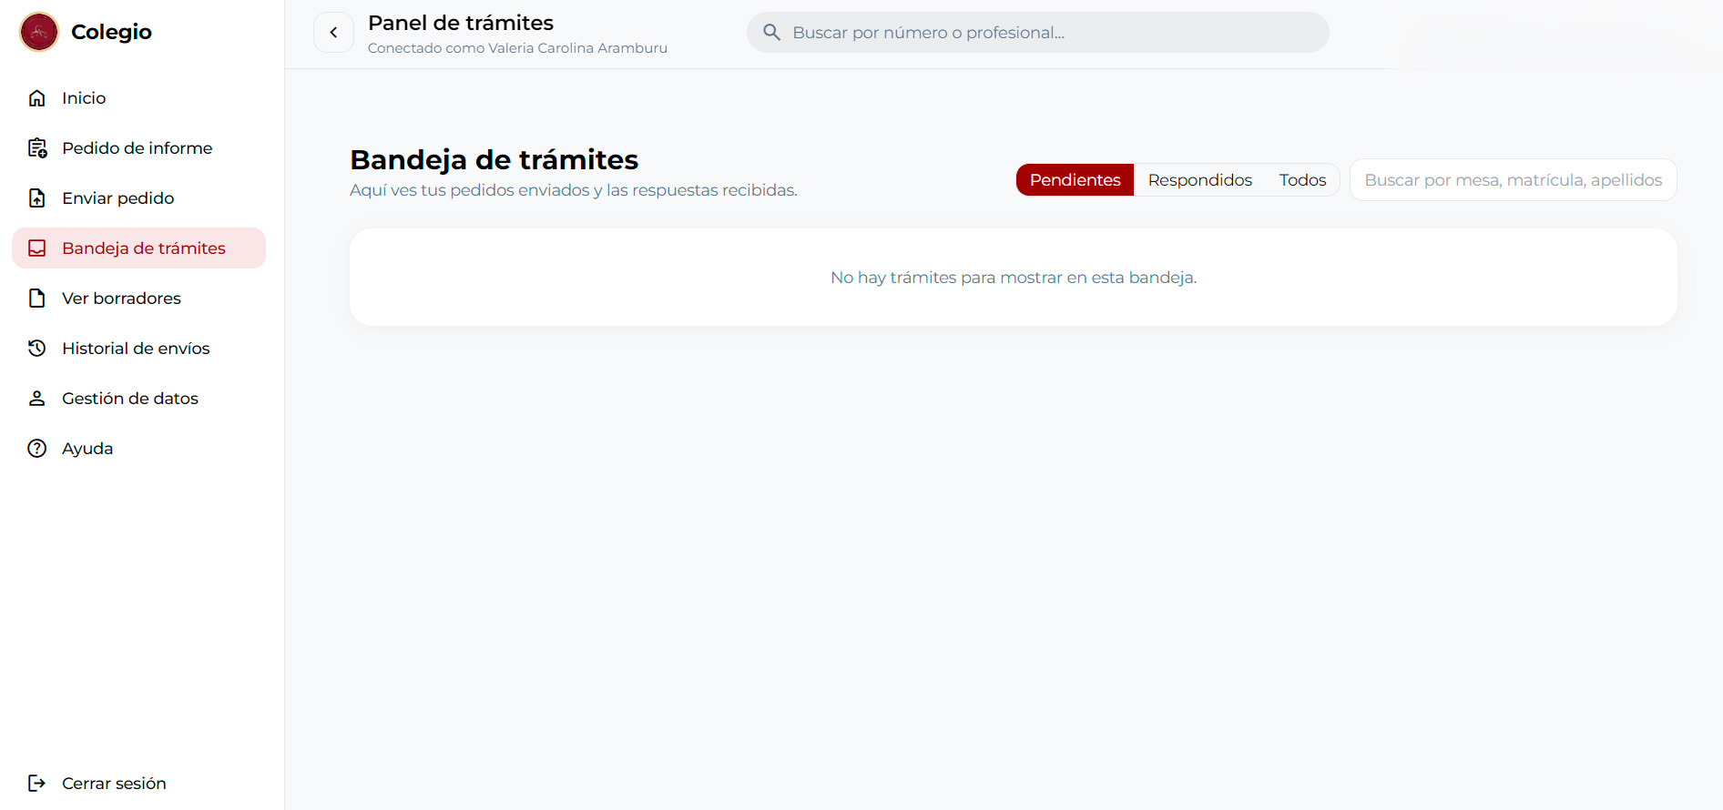Focus the mesa, matrícula, apellidos search field
The height and width of the screenshot is (810, 1723).
[1513, 180]
